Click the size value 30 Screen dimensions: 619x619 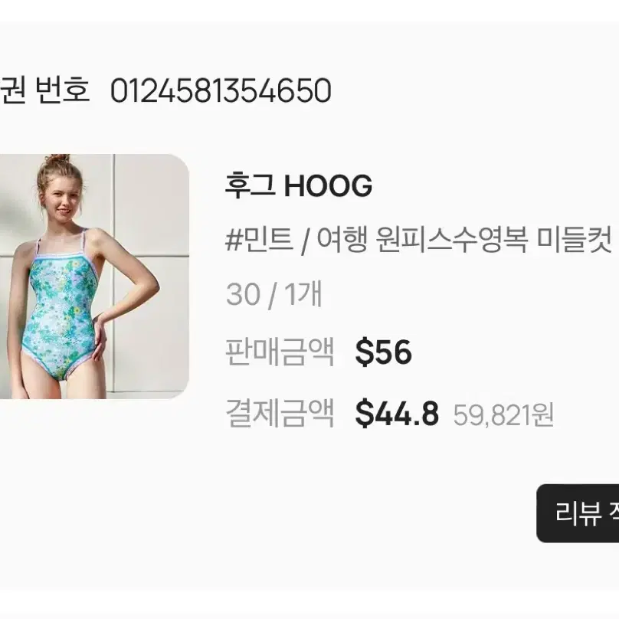[243, 294]
